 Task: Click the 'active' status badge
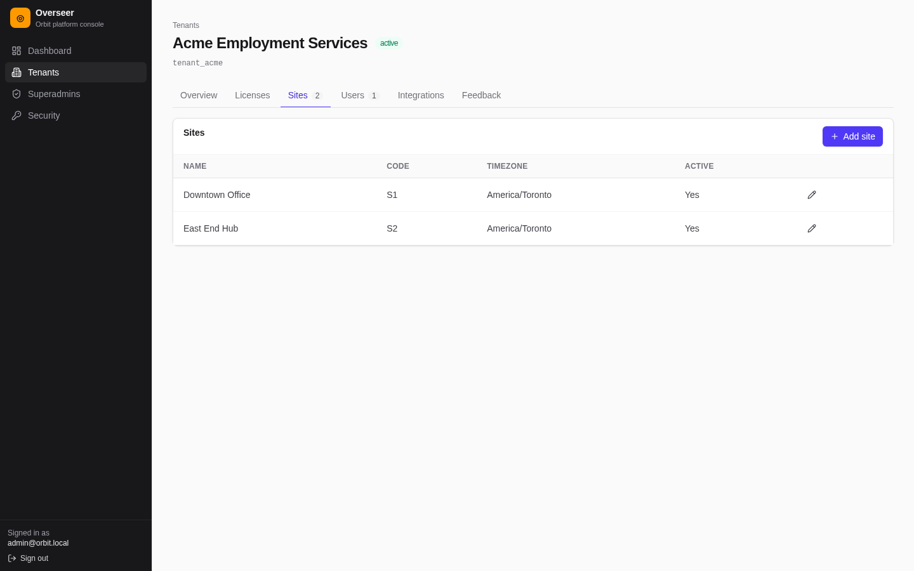pos(389,43)
